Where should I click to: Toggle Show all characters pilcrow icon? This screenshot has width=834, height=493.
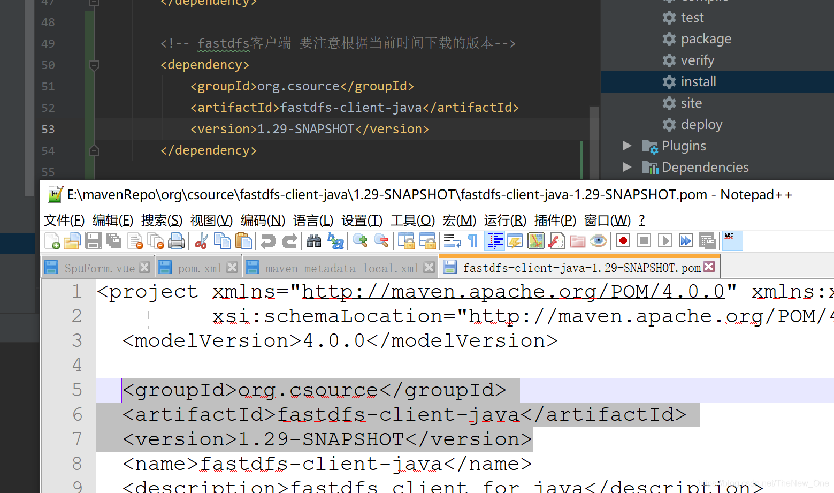click(x=473, y=241)
